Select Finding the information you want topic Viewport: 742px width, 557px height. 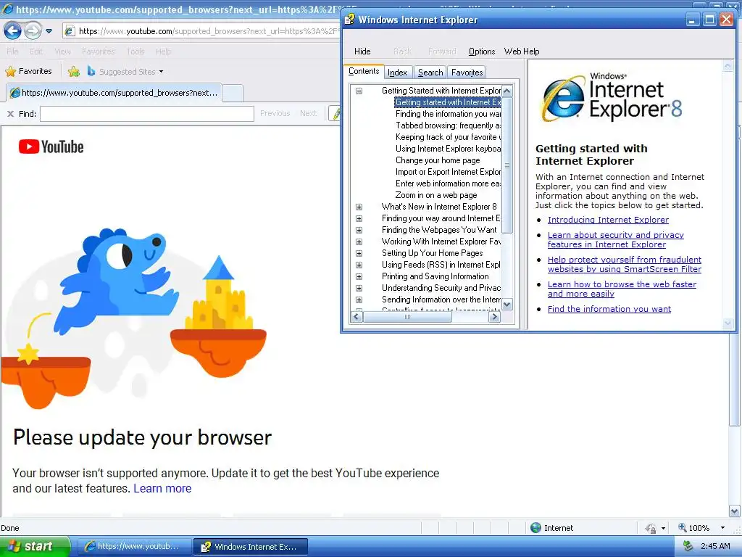click(448, 114)
